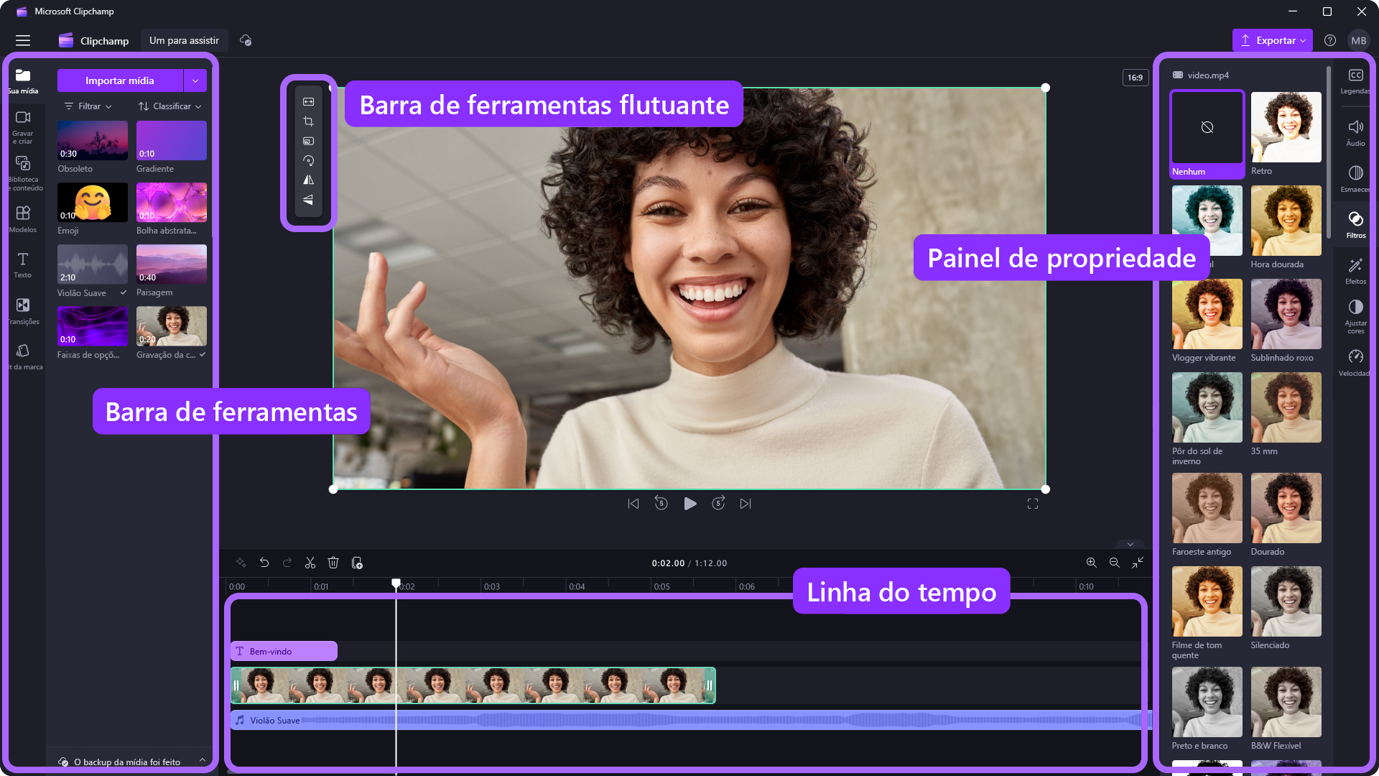1379x776 pixels.
Task: Open Biblioteca de conteúdo sidebar tab
Action: [23, 173]
